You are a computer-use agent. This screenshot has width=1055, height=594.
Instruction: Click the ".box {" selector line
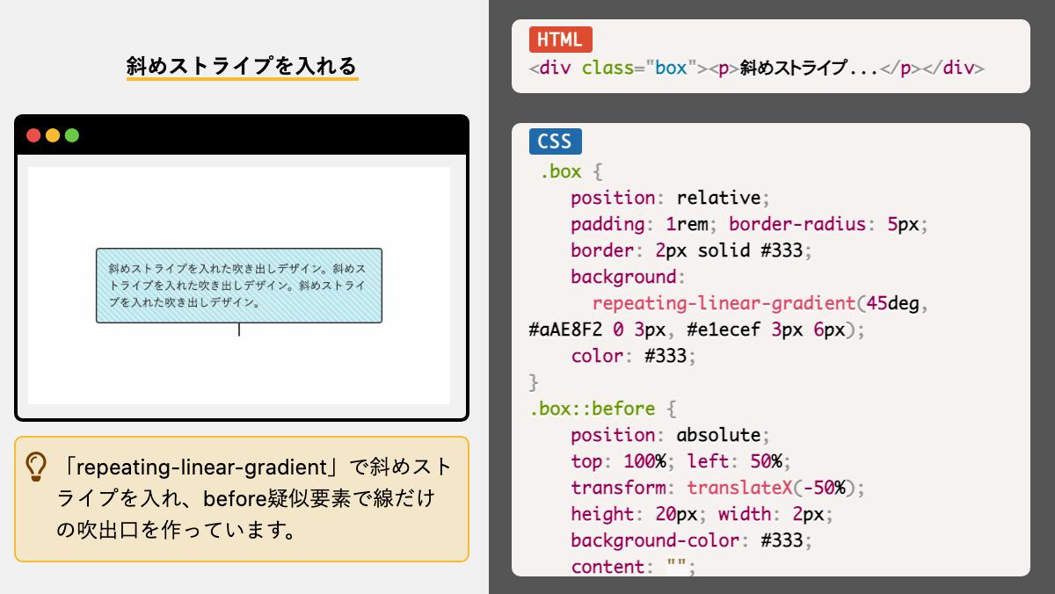tap(571, 171)
